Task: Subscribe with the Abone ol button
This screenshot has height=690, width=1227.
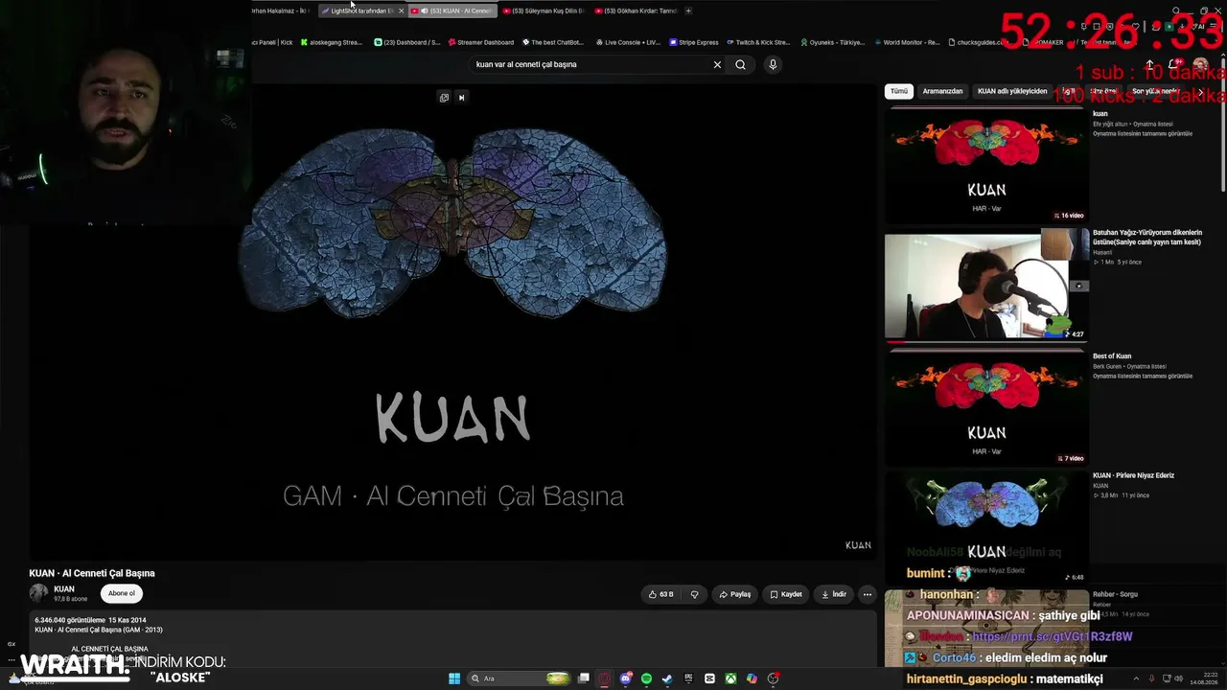Action: [122, 593]
